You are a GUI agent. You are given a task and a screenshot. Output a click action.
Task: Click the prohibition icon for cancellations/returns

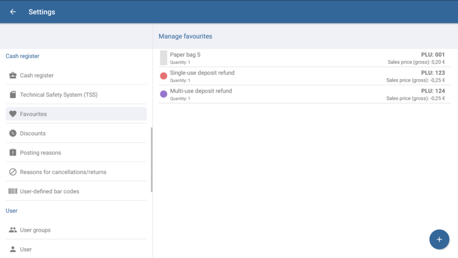click(x=13, y=172)
